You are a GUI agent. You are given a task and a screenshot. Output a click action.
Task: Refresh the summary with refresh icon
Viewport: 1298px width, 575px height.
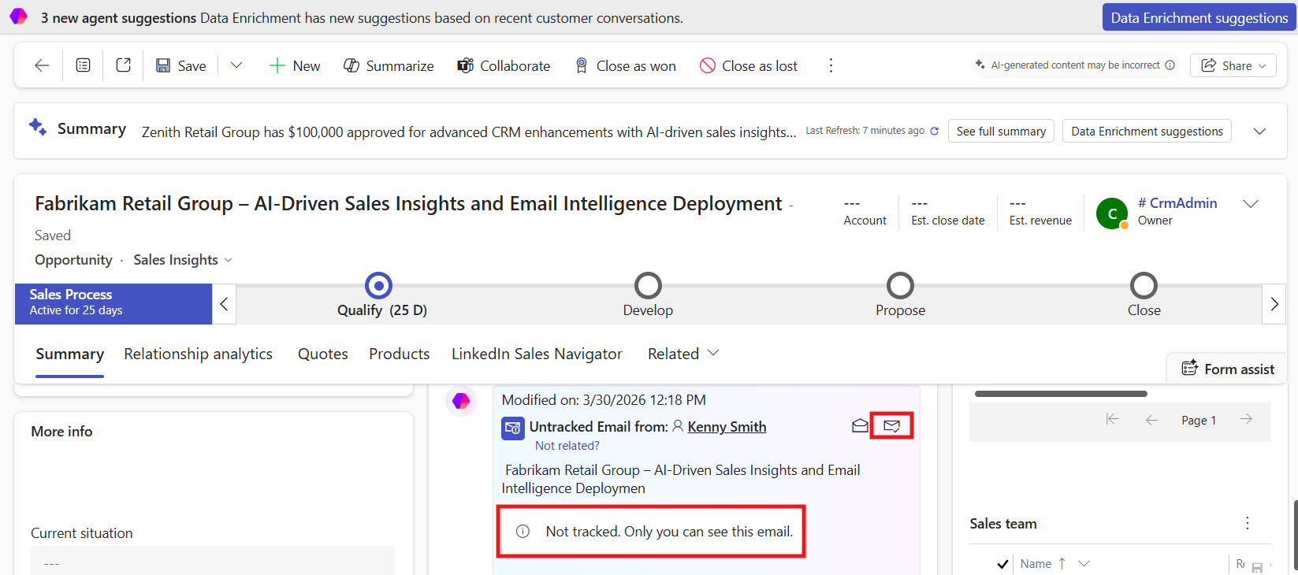(935, 132)
